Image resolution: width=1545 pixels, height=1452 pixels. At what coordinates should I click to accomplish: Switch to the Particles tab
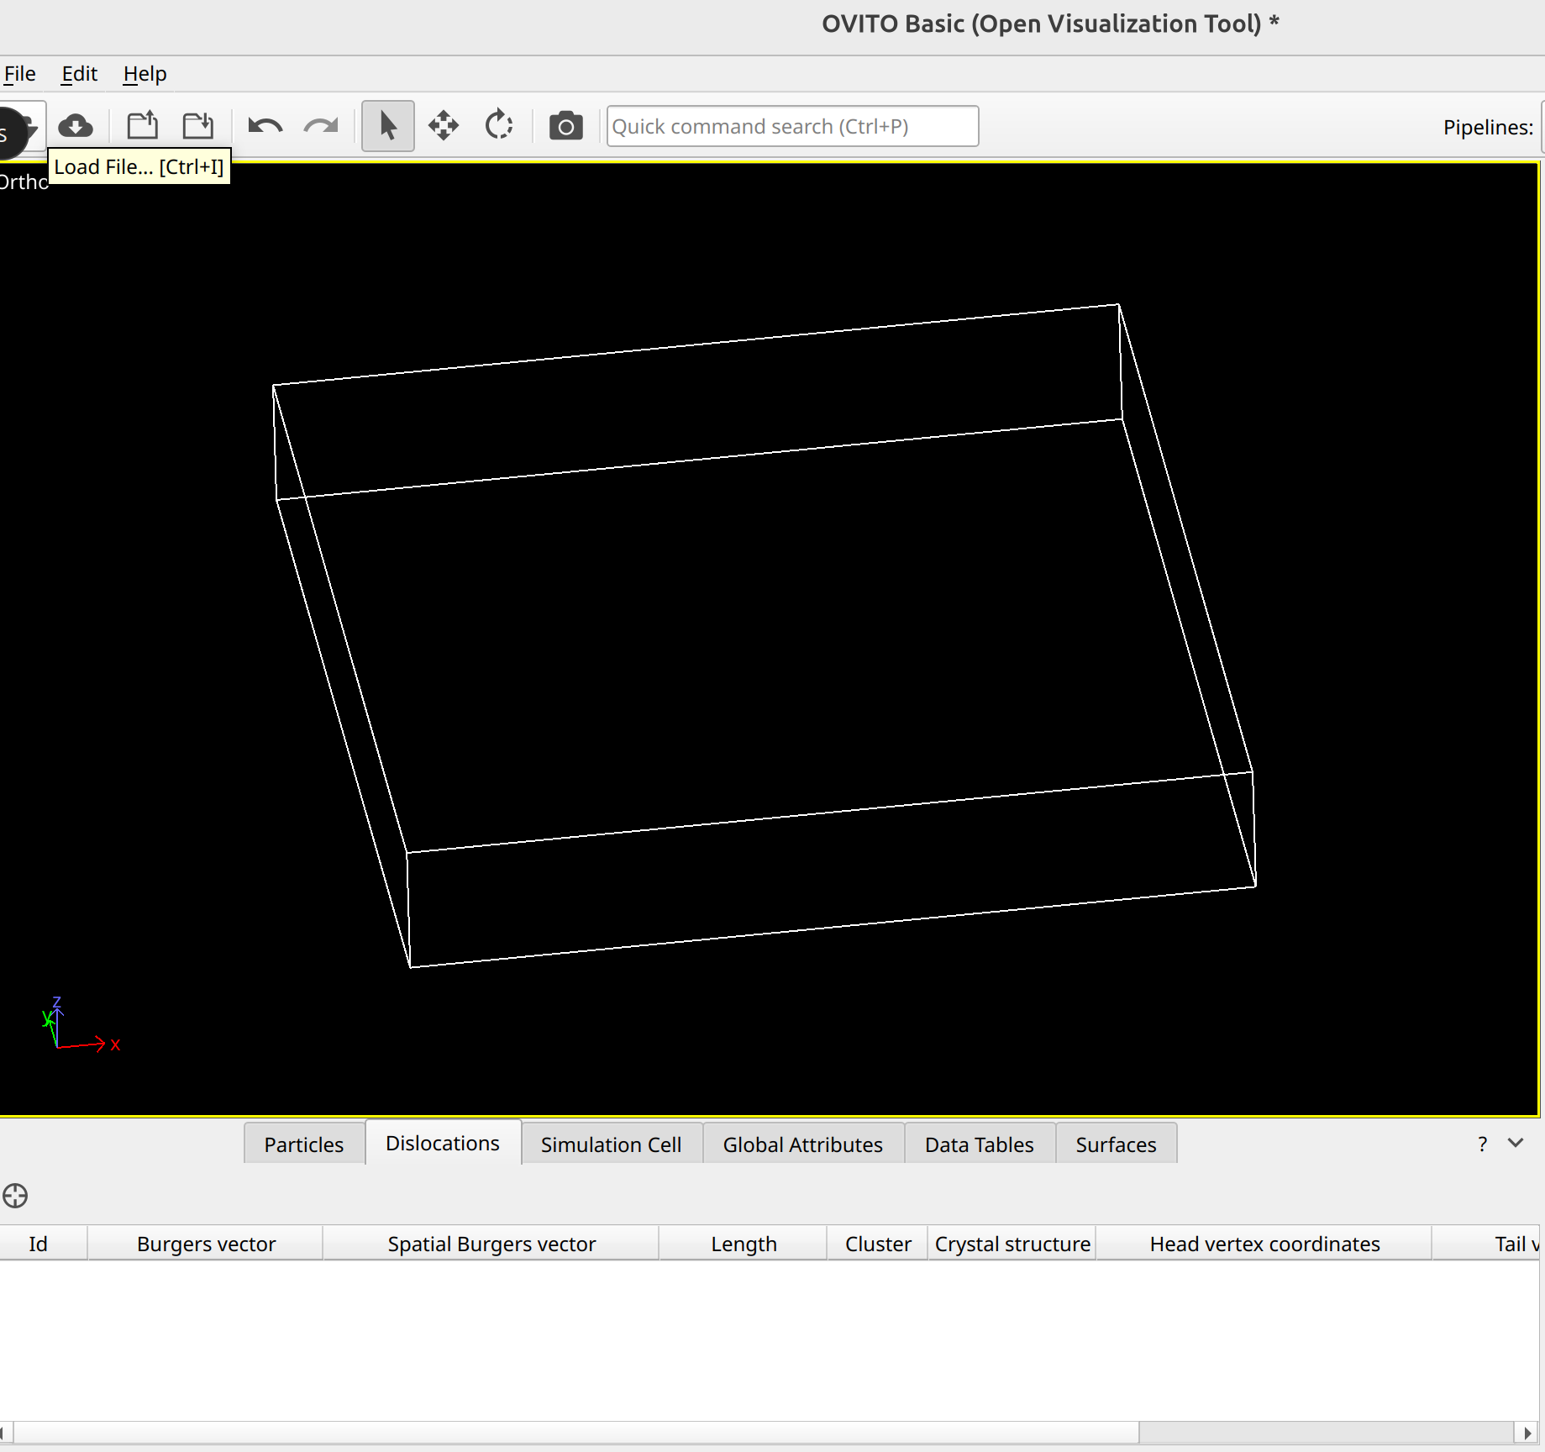click(x=303, y=1144)
